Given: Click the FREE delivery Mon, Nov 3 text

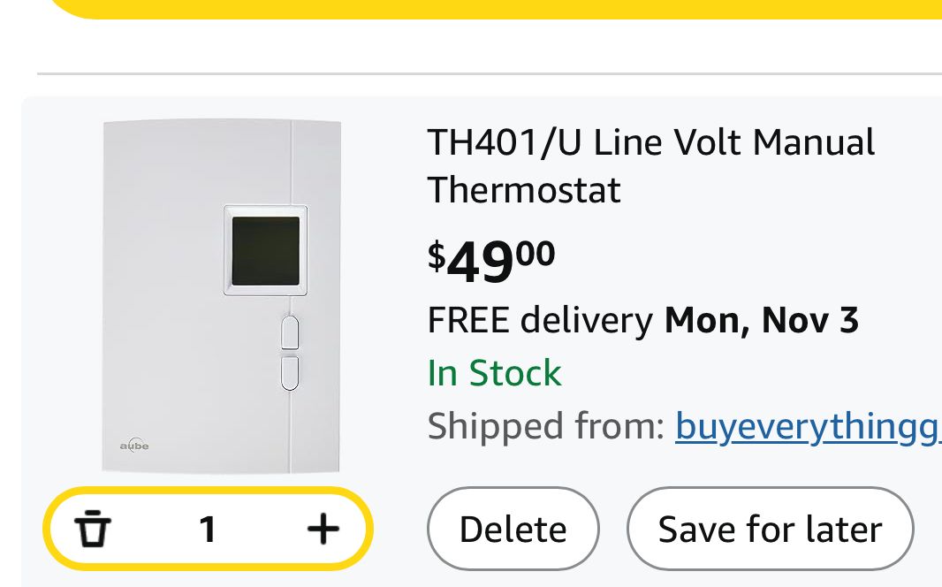Looking at the screenshot, I should pyautogui.click(x=642, y=320).
